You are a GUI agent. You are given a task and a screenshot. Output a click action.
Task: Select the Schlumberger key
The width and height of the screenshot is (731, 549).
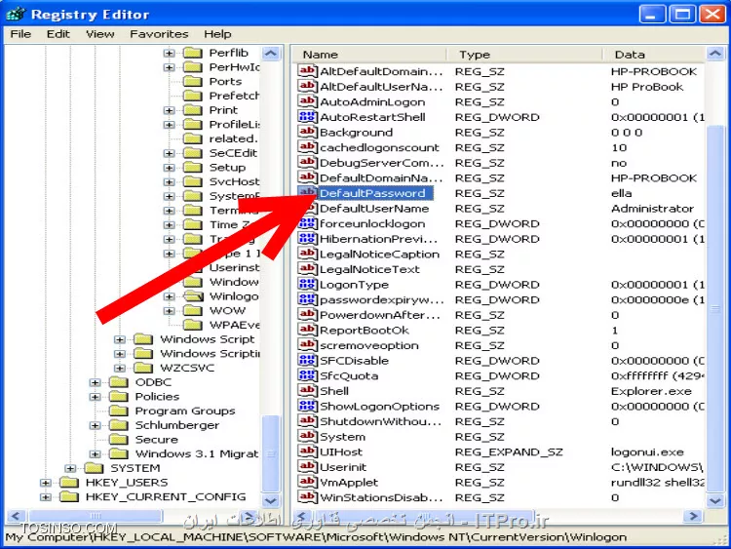click(x=176, y=425)
